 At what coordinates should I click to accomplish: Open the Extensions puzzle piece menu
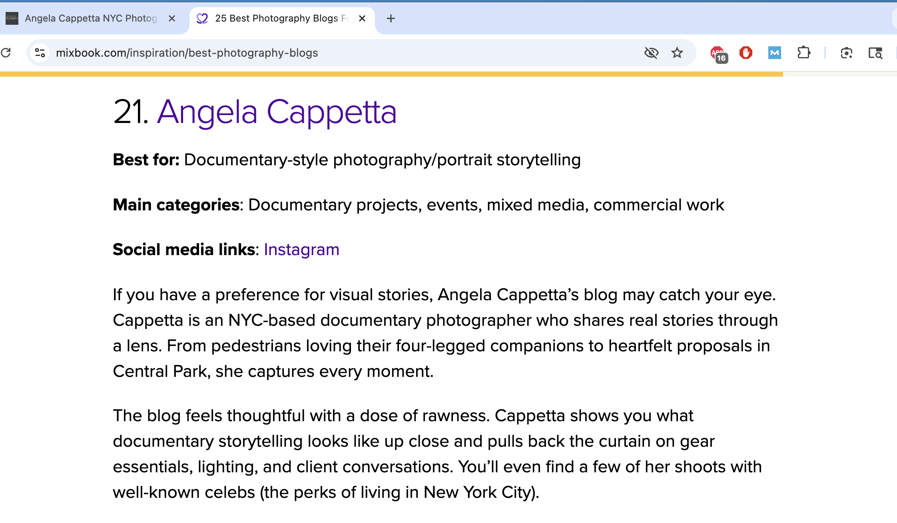click(803, 53)
